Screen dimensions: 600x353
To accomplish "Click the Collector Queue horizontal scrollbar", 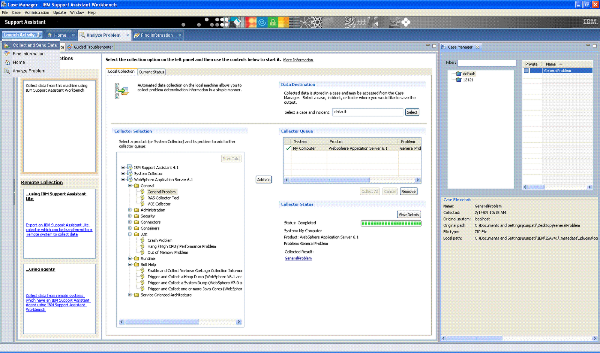I will click(352, 180).
